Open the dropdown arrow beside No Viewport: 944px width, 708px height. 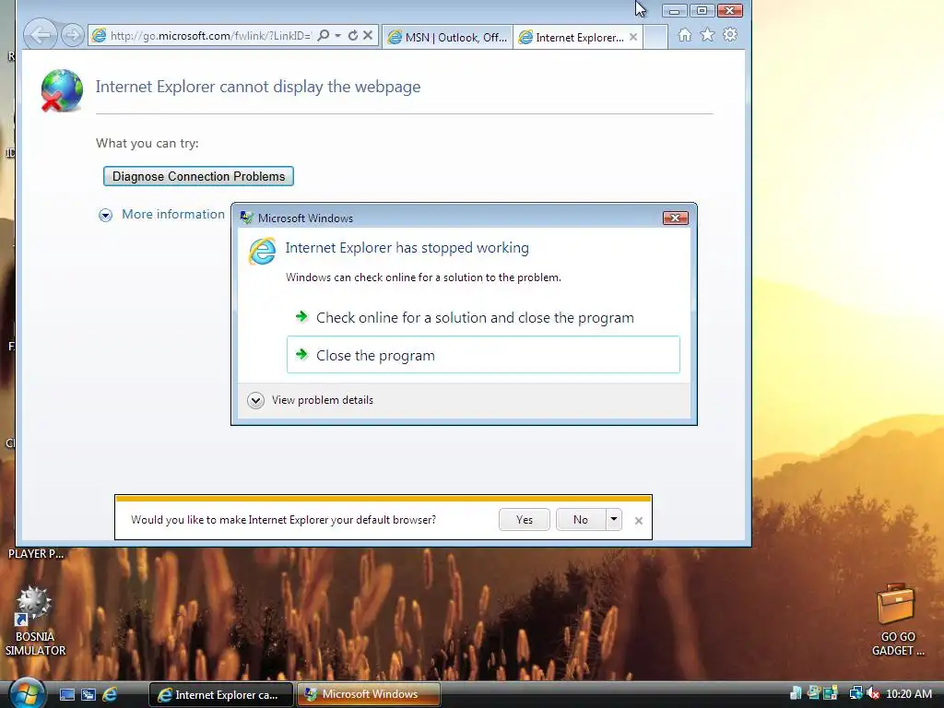coord(613,520)
